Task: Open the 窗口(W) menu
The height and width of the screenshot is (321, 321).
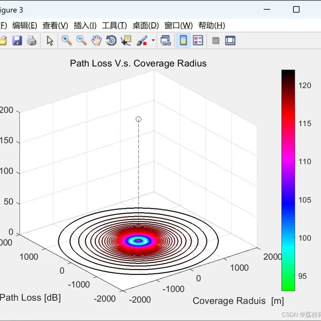Action: [178, 26]
